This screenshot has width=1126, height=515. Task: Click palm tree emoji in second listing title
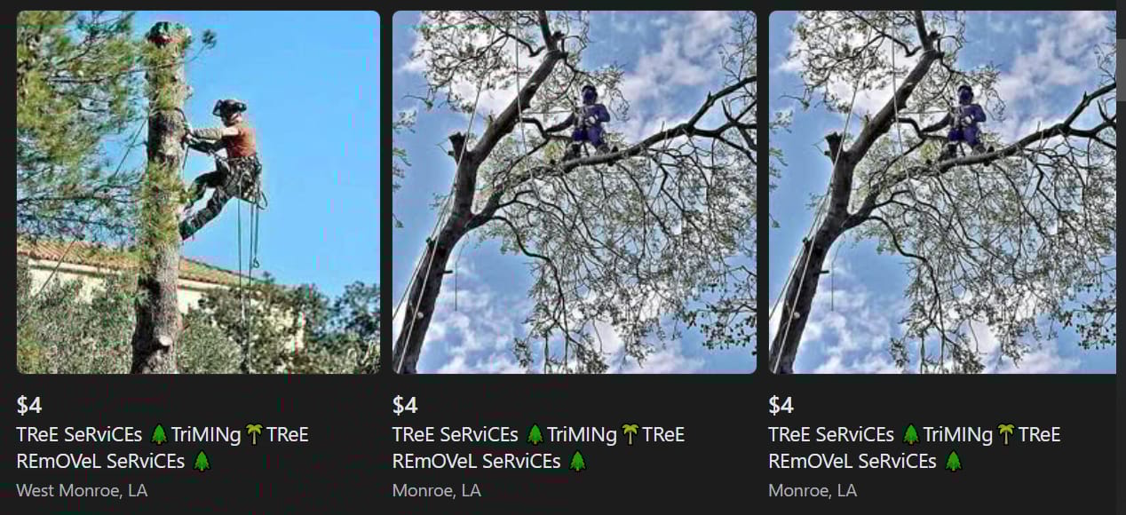pyautogui.click(x=630, y=434)
